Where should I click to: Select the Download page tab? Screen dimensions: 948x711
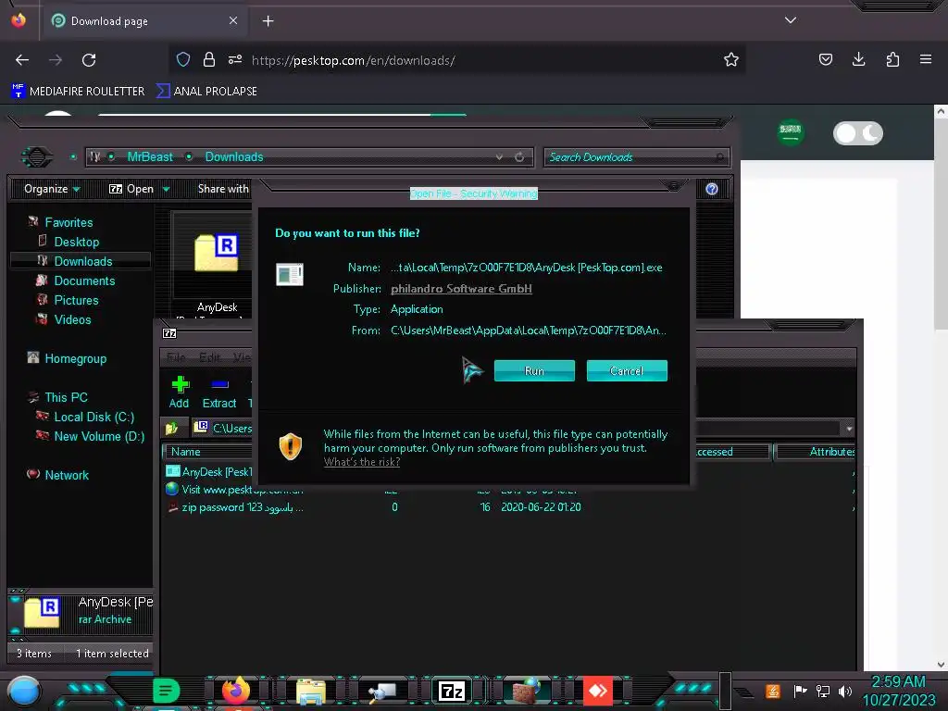coord(145,21)
